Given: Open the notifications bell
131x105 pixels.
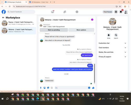Looking at the screenshot, I should [121, 12].
